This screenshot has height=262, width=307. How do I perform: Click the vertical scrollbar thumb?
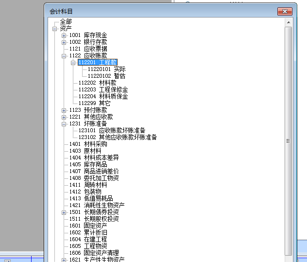click(289, 141)
